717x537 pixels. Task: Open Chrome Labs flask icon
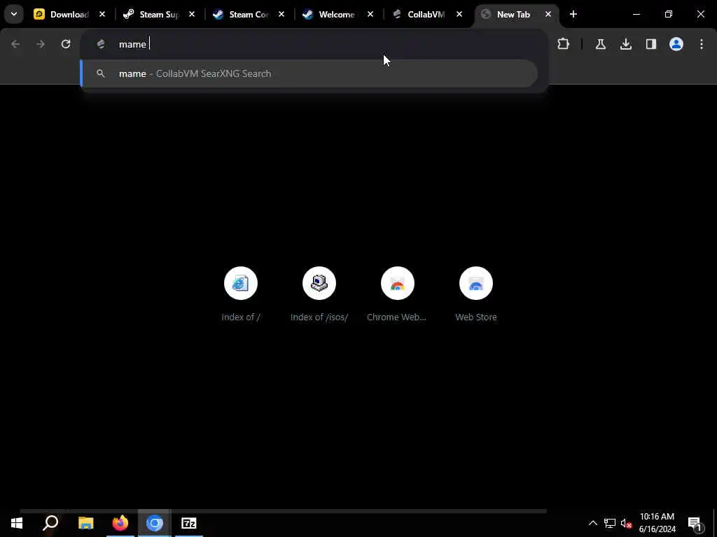point(600,44)
